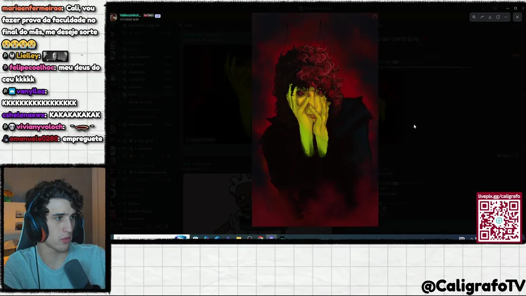Click the streamer webcam feed
The width and height of the screenshot is (526, 296).
(x=54, y=229)
